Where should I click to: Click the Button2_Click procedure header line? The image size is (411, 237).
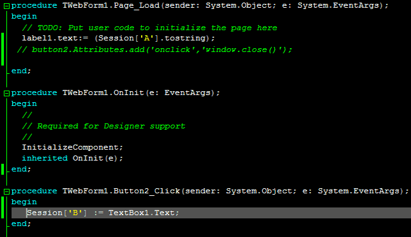pos(210,191)
